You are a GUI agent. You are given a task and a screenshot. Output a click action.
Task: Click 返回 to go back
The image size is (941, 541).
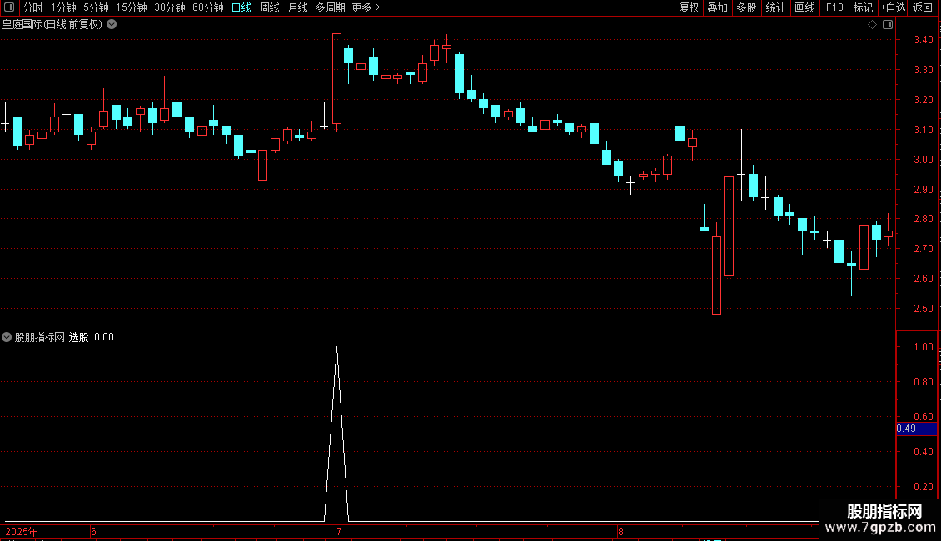coord(923,7)
